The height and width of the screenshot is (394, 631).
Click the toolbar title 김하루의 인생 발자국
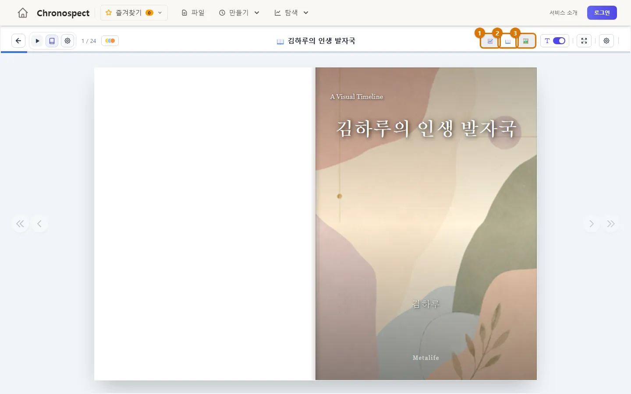322,41
